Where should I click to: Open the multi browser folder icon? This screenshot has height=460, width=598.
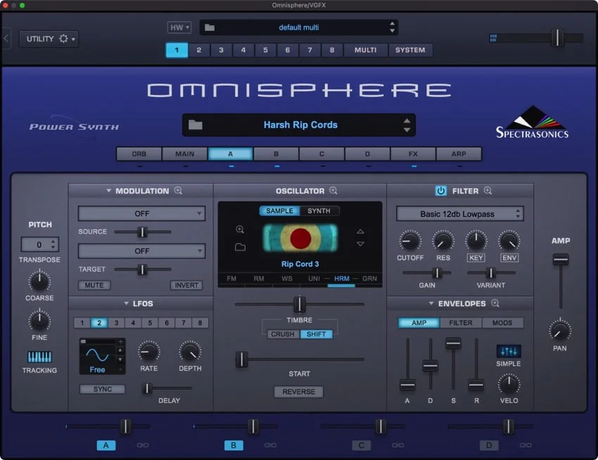(x=210, y=27)
